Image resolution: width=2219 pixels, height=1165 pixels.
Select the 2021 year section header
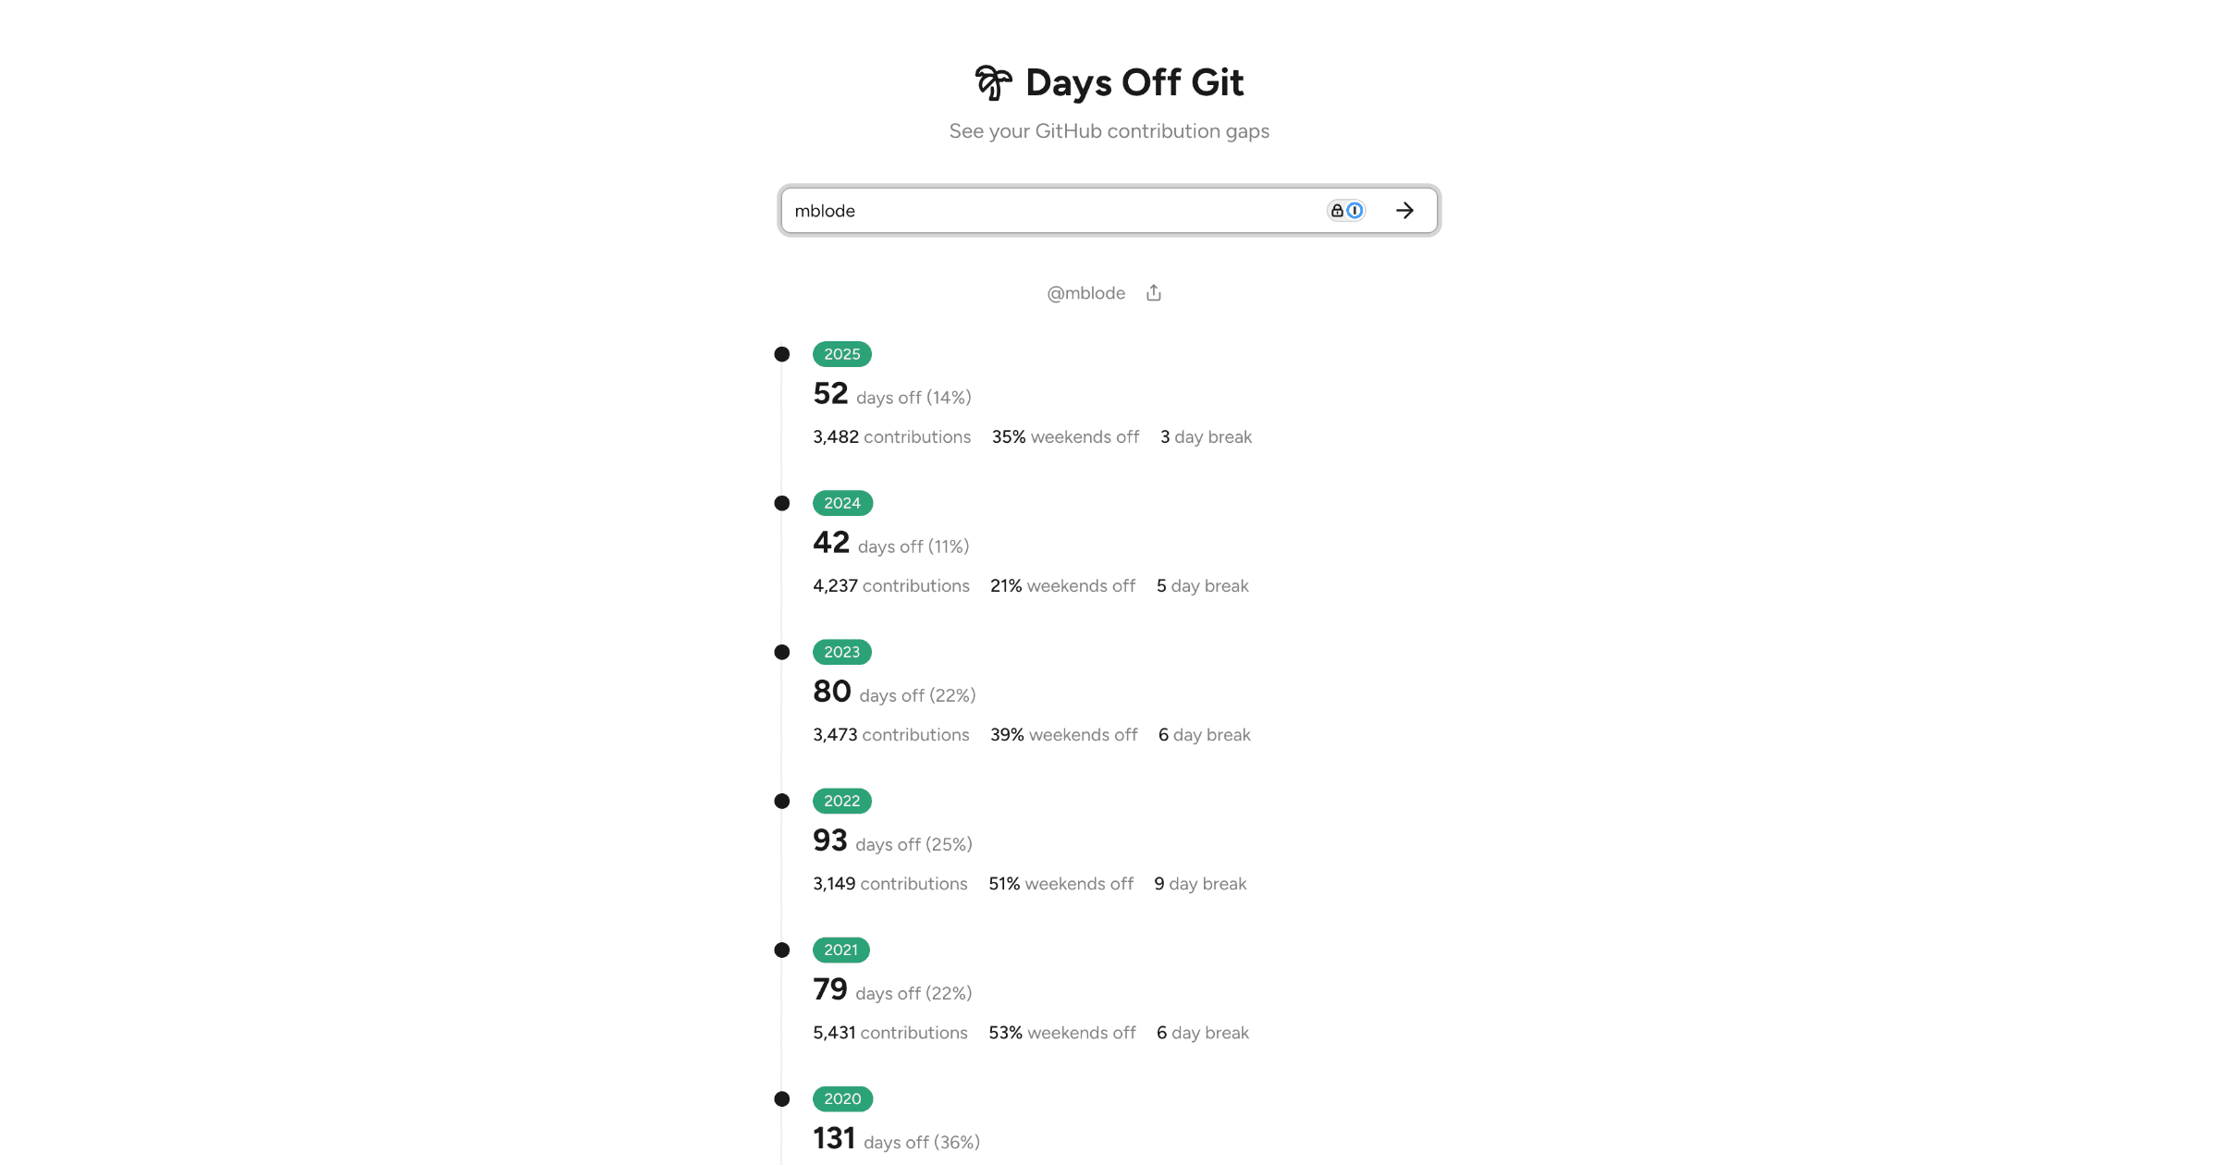pyautogui.click(x=840, y=950)
